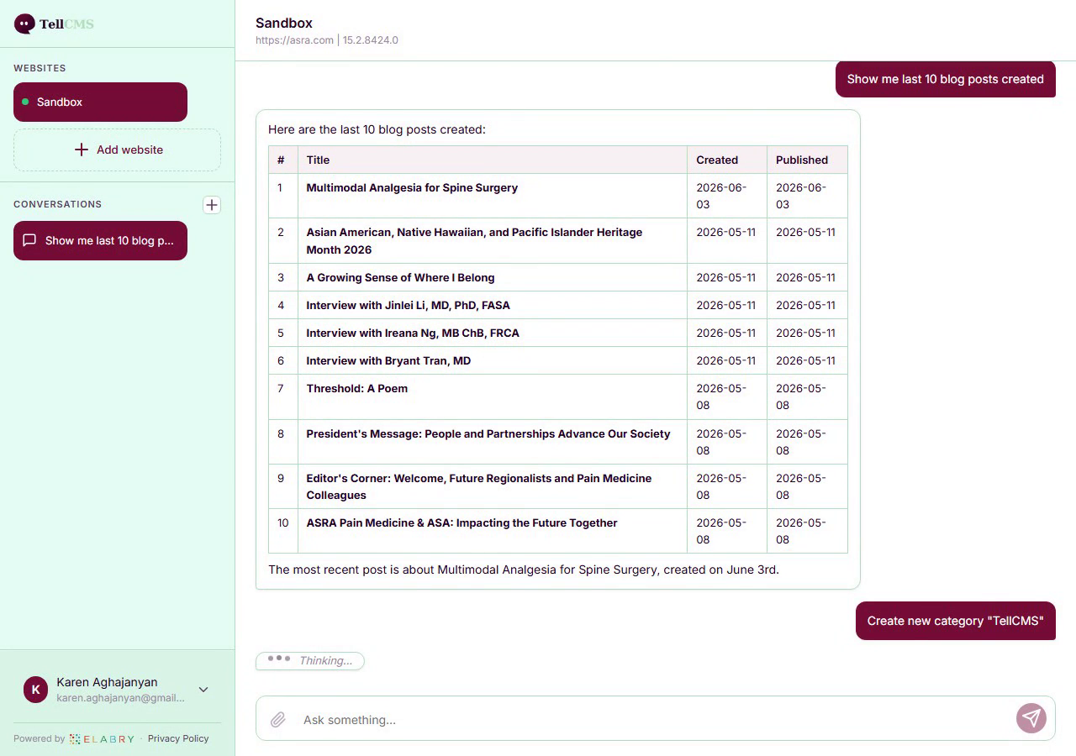Expand the Karen Aghajanyan account menu chevron
The image size is (1076, 756).
(x=203, y=690)
